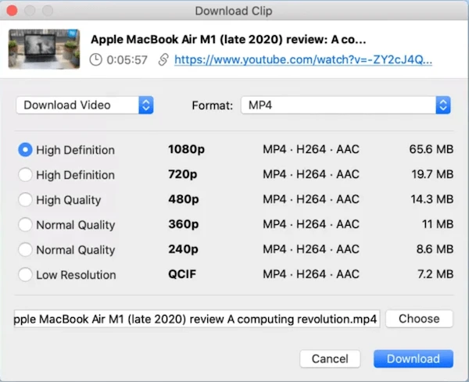
Task: Select the 240p Normal Quality radio button
Action: click(x=25, y=249)
